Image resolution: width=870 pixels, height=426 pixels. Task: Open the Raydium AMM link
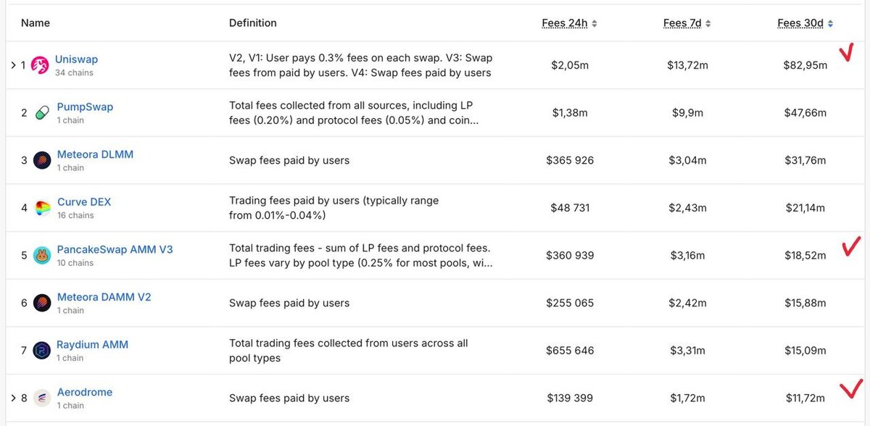tap(92, 345)
